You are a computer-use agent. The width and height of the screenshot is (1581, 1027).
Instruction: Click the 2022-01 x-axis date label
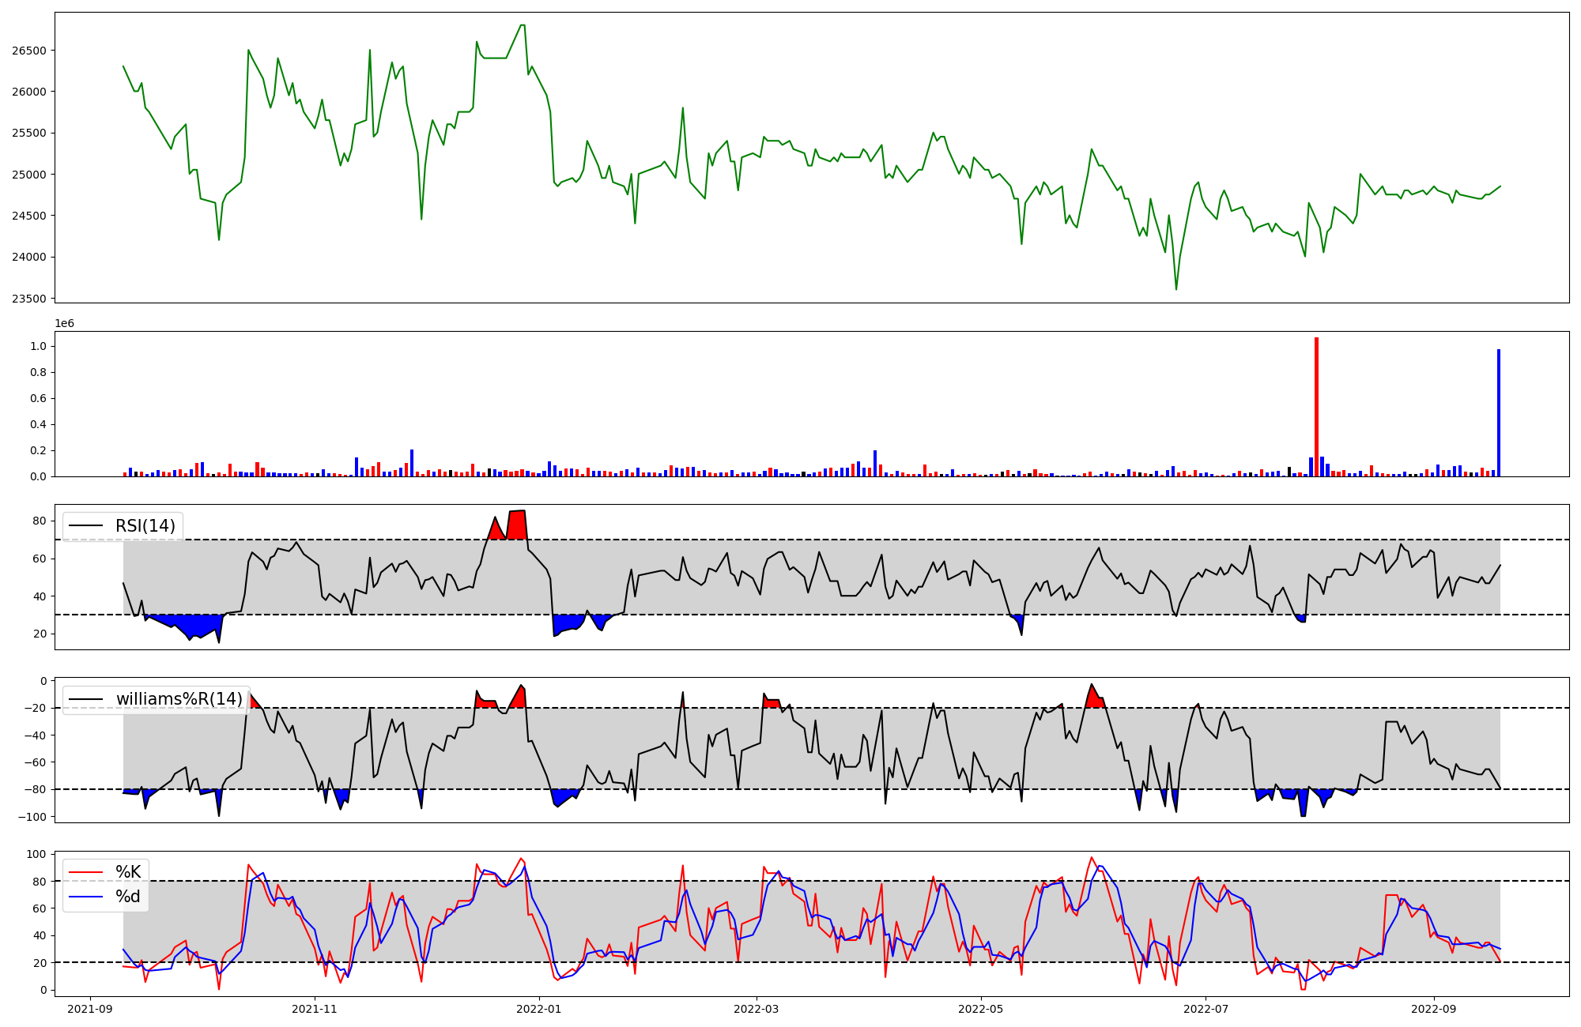[x=539, y=1009]
